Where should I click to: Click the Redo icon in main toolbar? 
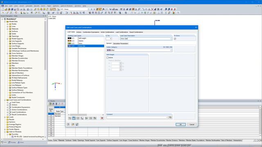31,9
